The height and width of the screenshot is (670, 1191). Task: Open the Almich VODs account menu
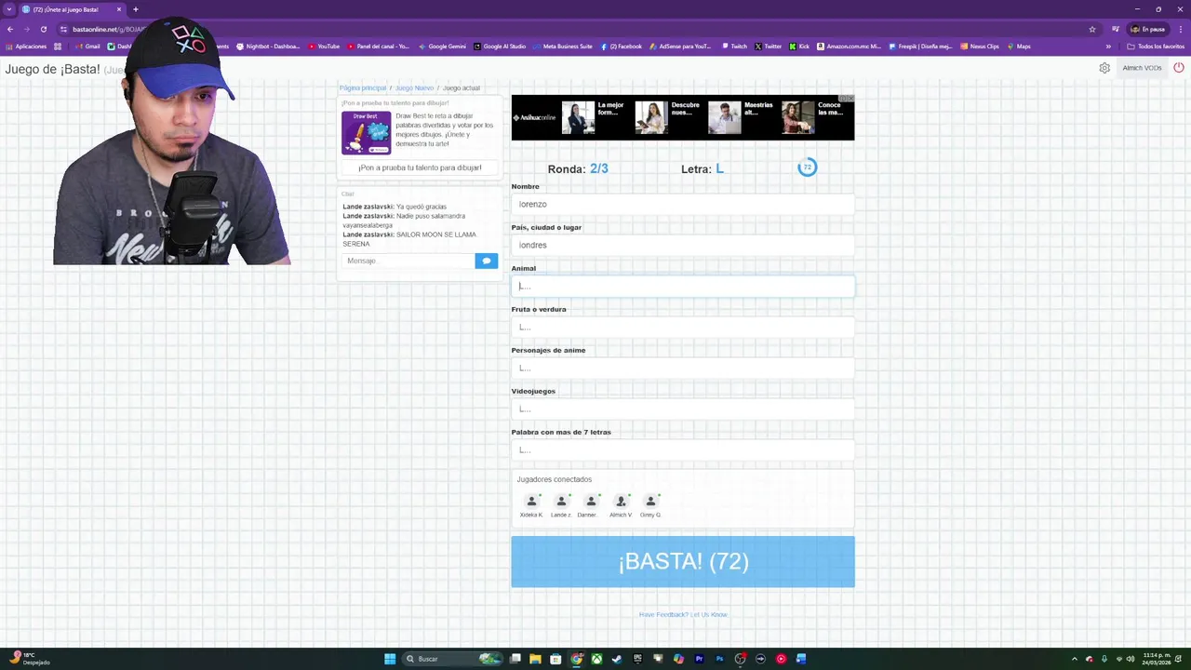1142,68
